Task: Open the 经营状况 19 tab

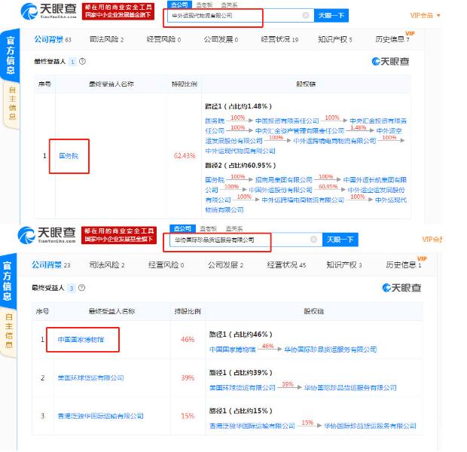Action: pos(279,39)
